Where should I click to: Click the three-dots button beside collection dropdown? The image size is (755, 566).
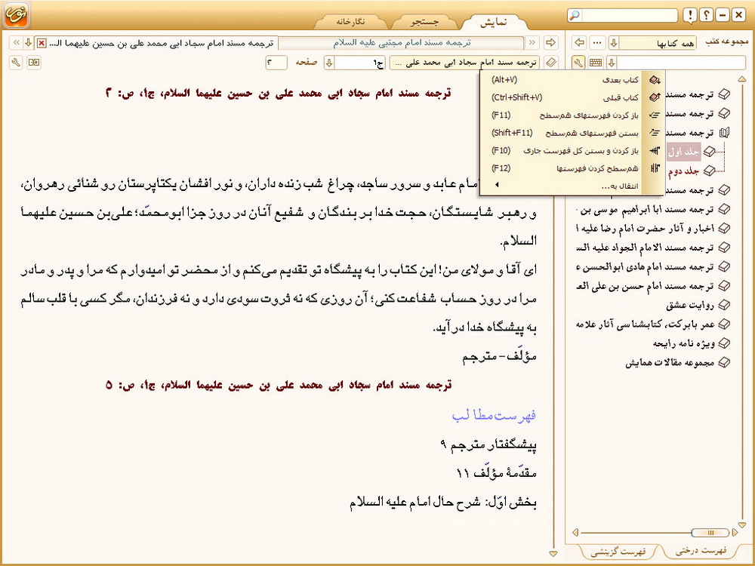pyautogui.click(x=597, y=43)
